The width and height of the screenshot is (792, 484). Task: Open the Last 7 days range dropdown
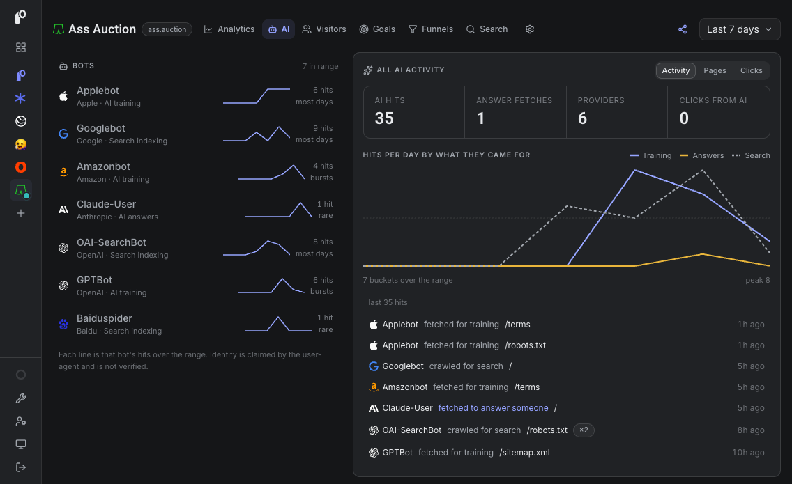(740, 29)
